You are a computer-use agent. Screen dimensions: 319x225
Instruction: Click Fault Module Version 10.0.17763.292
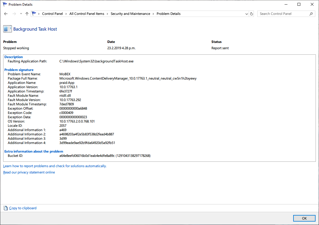pyautogui.click(x=70, y=100)
